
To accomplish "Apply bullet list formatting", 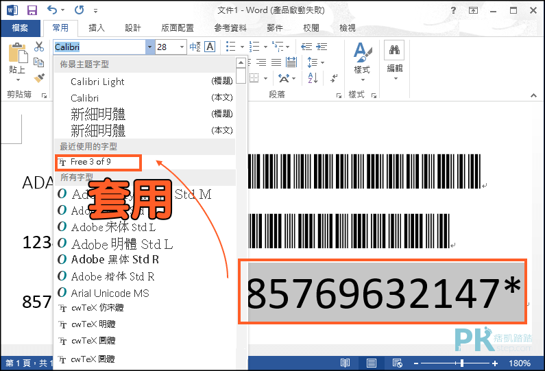I will tap(231, 47).
